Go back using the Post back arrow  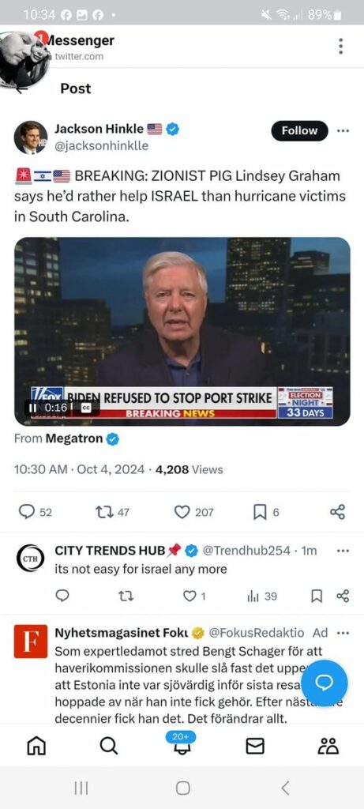(x=21, y=88)
